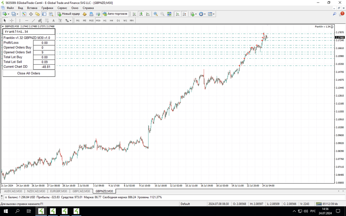Viewport: 346px width, 216px height.
Task: Switch to the AUDCAD,M30 chart tab
Action: (x=13, y=191)
